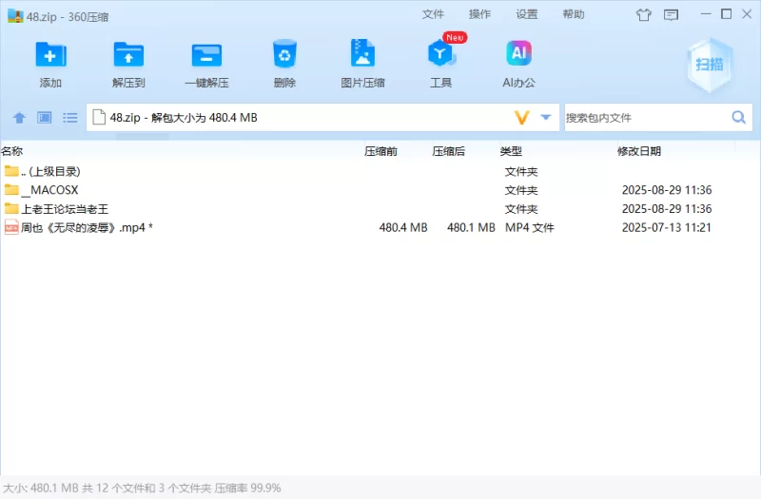This screenshot has width=761, height=499.
Task: Focus the 搜索包内文件 search field
Action: (x=647, y=117)
